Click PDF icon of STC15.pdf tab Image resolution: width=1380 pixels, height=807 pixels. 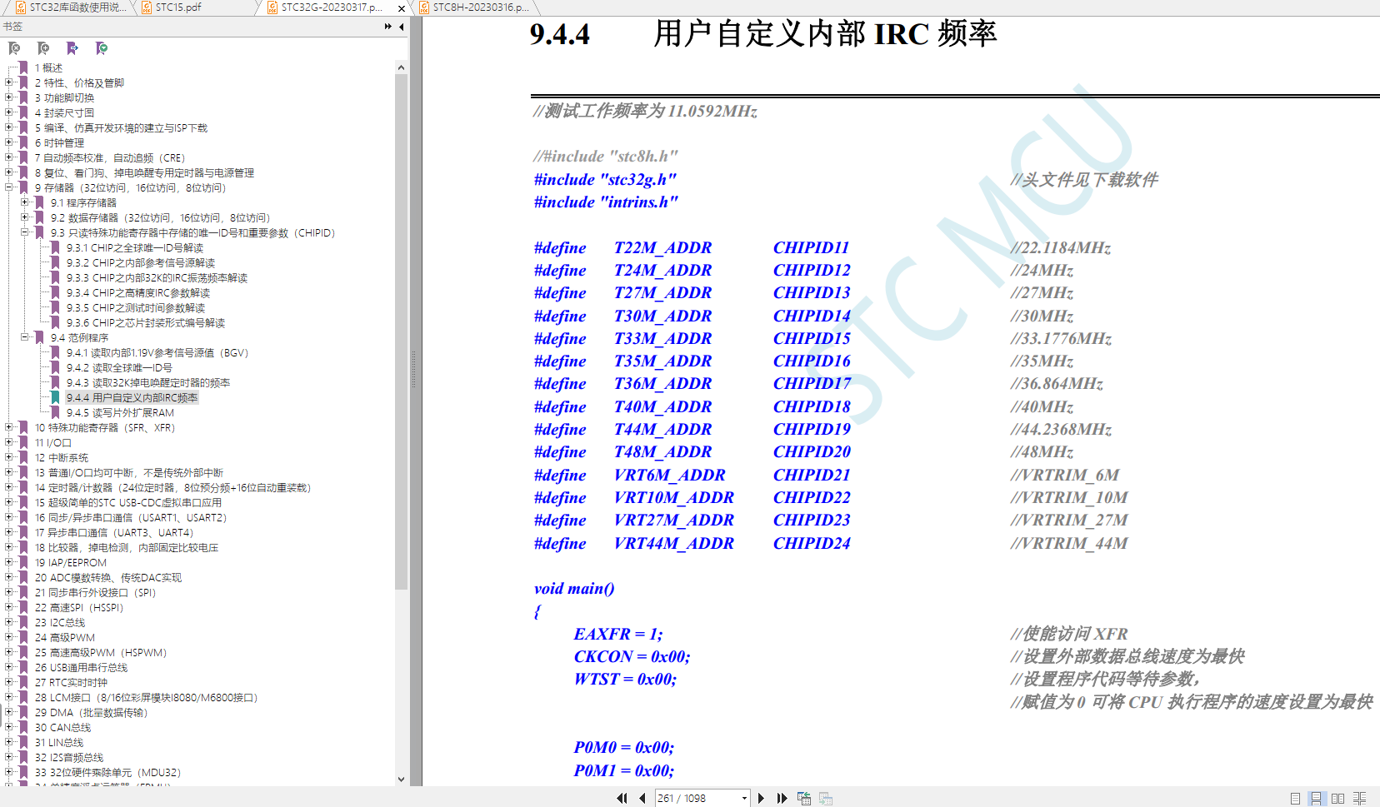click(147, 7)
